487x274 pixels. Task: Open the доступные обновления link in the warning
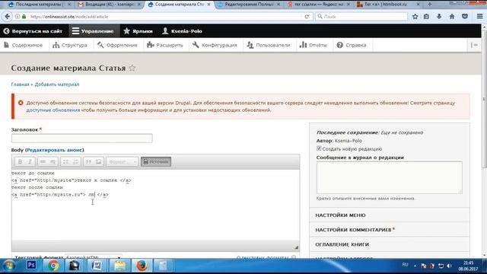pyautogui.click(x=53, y=110)
